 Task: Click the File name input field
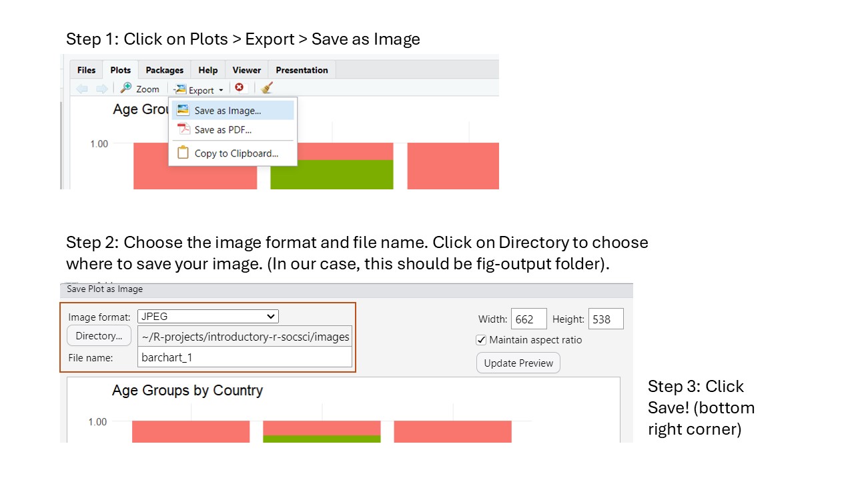[x=244, y=357]
